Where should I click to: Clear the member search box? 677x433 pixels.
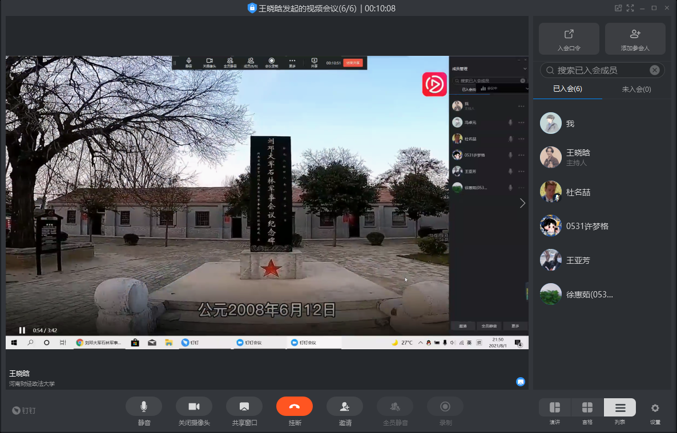[x=655, y=70]
